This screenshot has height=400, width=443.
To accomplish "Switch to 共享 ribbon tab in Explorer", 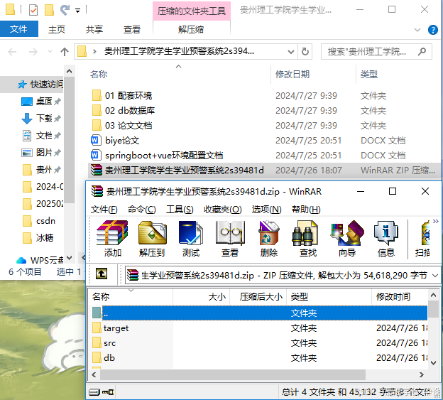I will tap(94, 29).
